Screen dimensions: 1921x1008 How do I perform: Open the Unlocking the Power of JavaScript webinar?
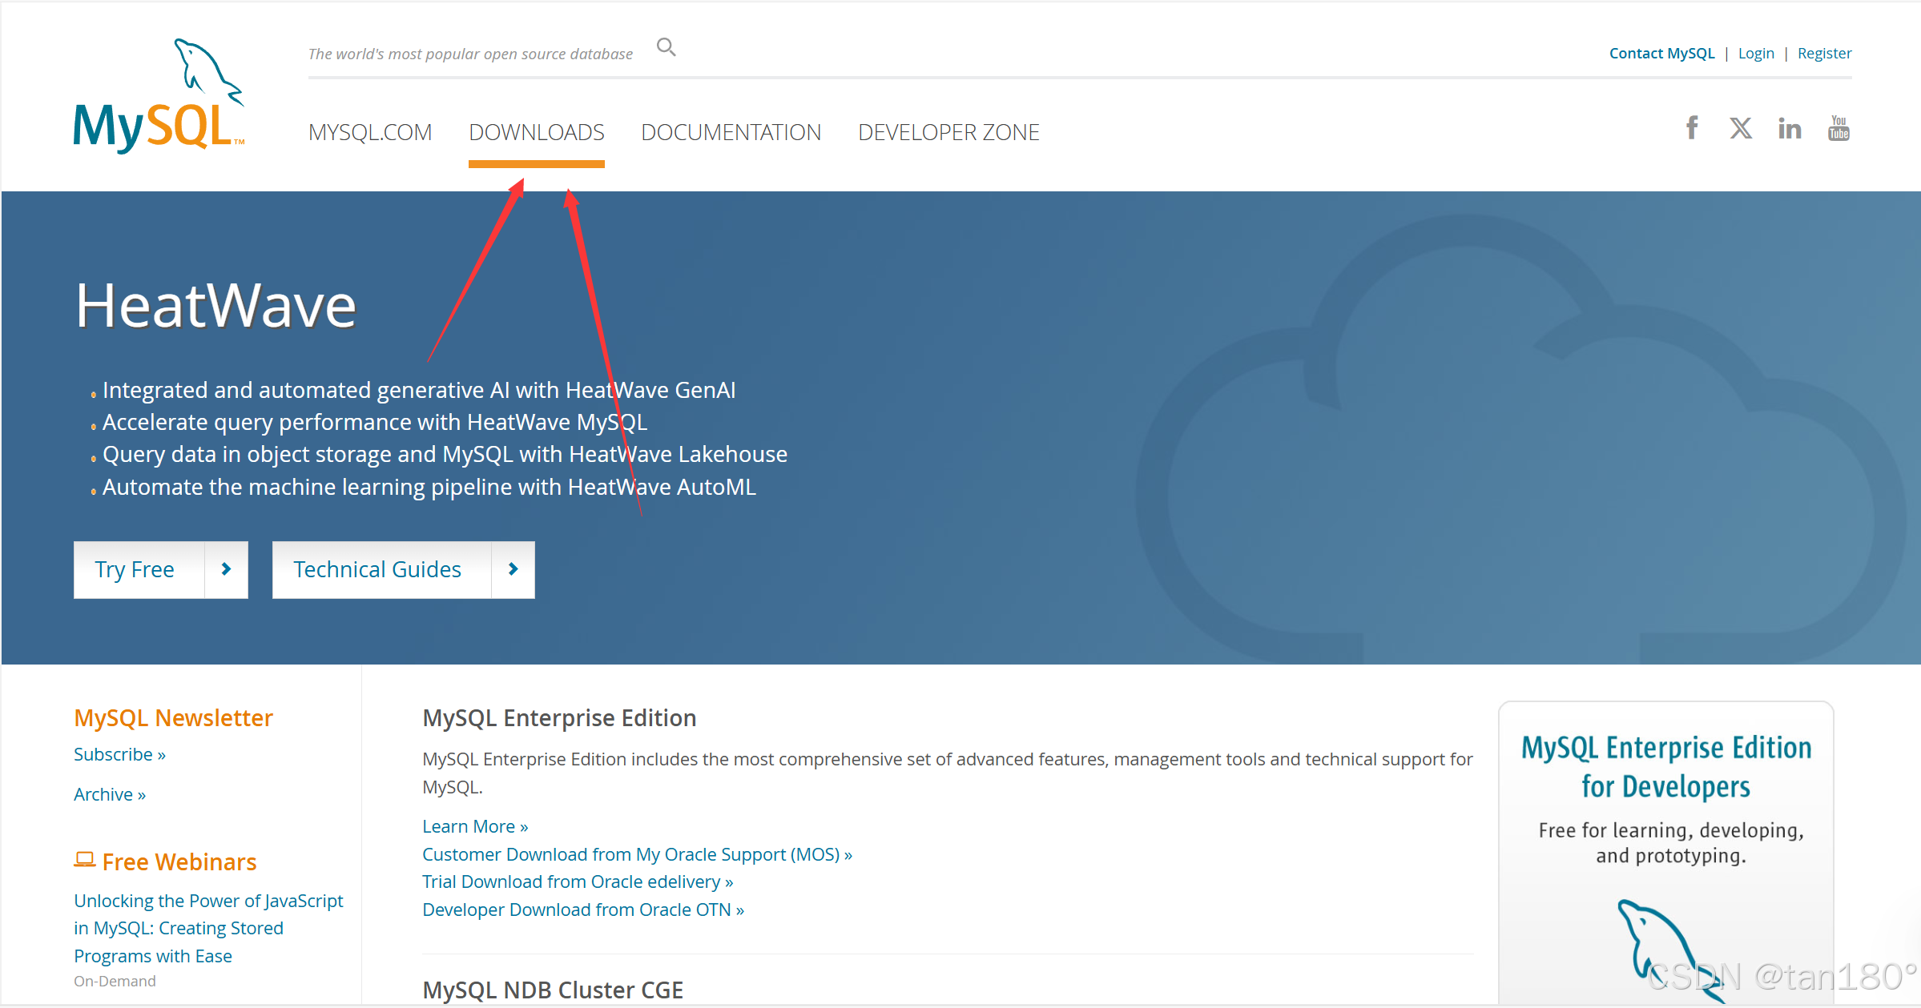[208, 928]
